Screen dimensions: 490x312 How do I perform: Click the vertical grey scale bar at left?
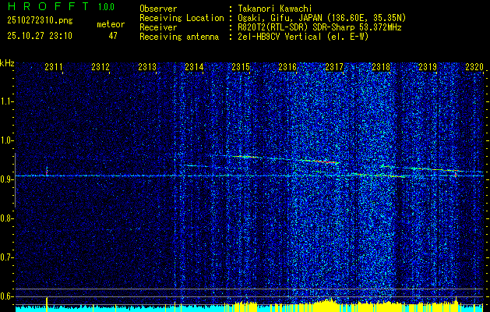(15, 180)
